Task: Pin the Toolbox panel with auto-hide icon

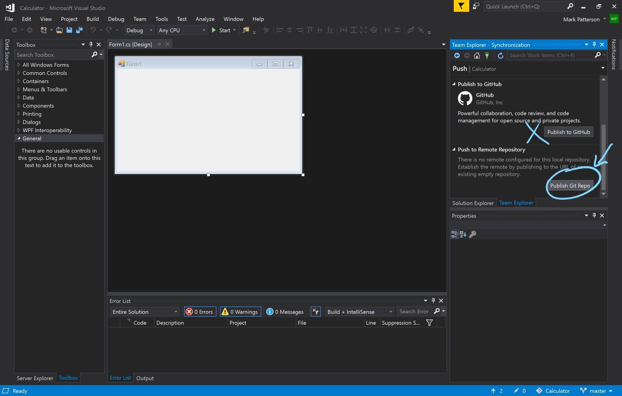Action: (x=91, y=45)
